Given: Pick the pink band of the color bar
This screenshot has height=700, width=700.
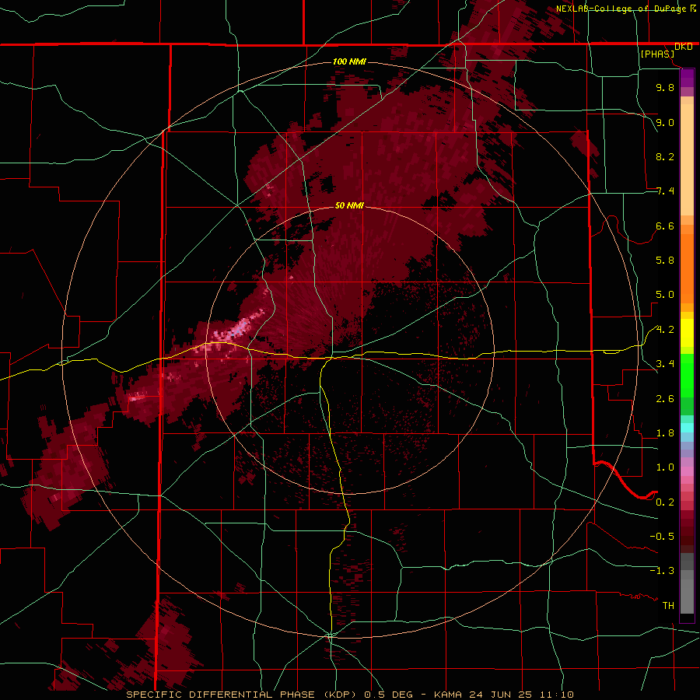Looking at the screenshot, I should click(x=687, y=471).
